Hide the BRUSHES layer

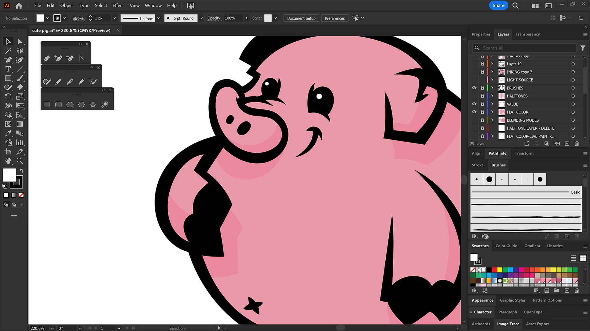(x=474, y=88)
